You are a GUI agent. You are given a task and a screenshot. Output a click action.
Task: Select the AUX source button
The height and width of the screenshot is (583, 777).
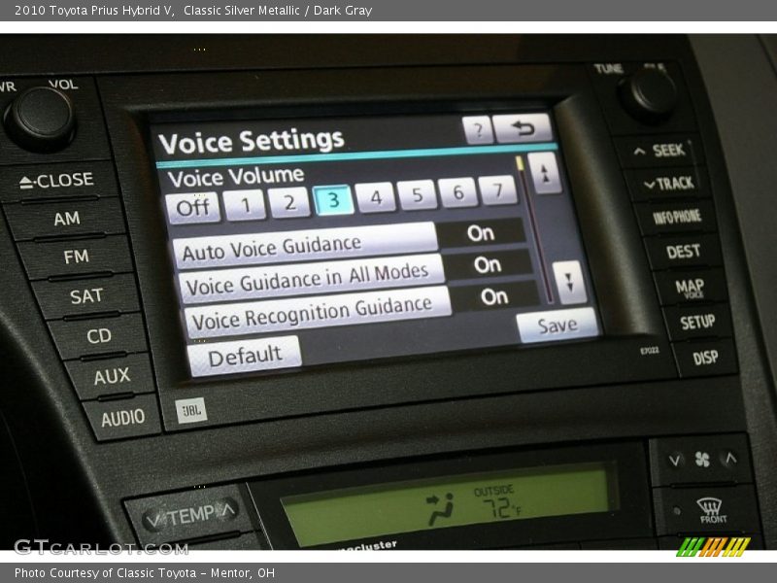pyautogui.click(x=112, y=376)
